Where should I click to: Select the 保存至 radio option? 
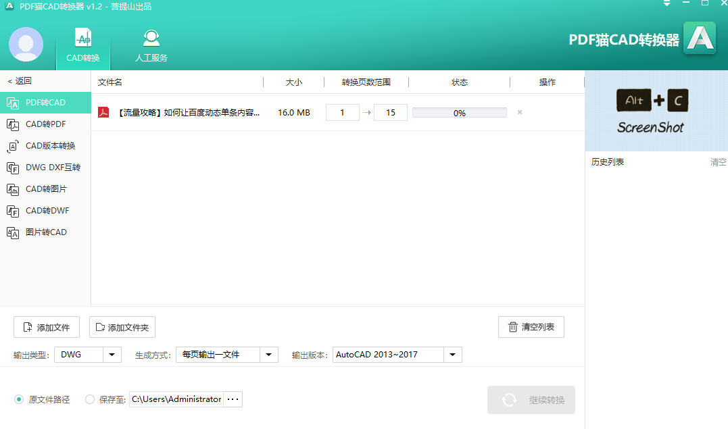[90, 399]
